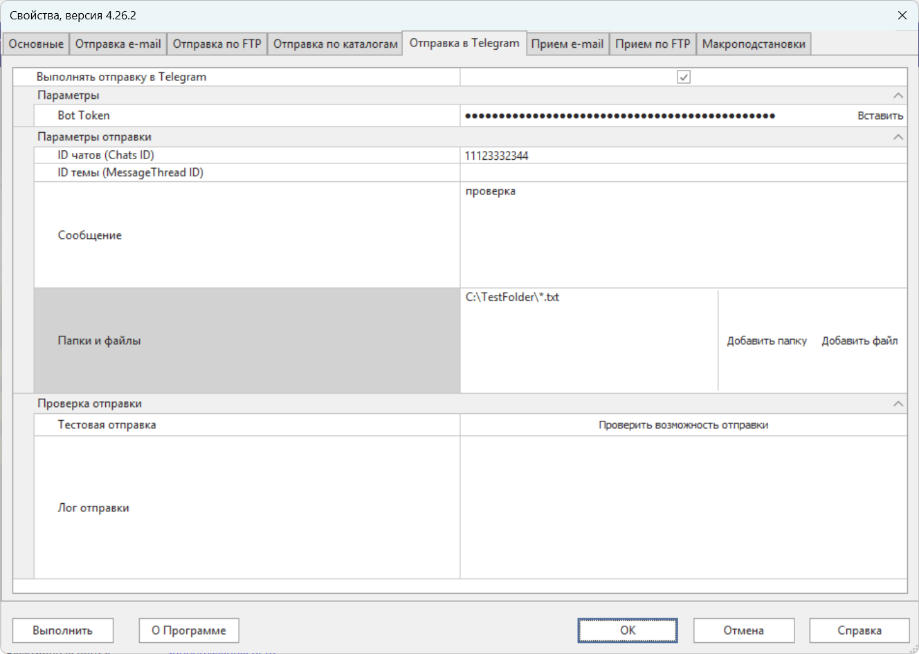
Task: Click the Выполнить button
Action: [63, 630]
